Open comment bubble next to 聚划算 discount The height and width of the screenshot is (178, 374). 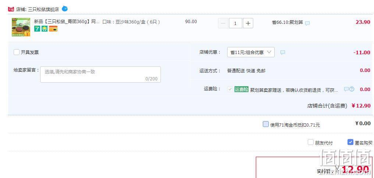click(307, 23)
